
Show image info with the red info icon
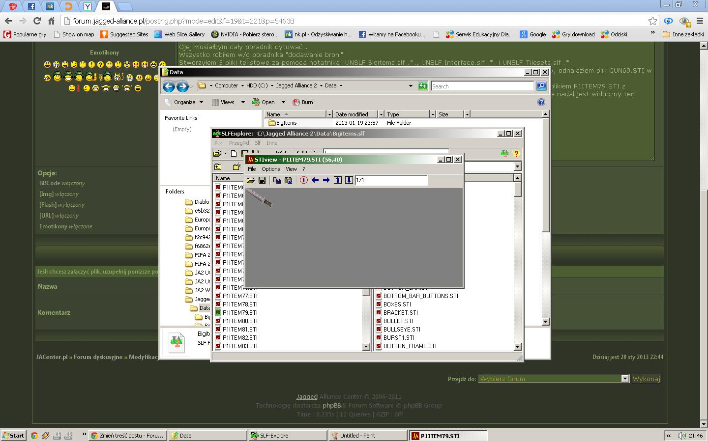click(304, 180)
